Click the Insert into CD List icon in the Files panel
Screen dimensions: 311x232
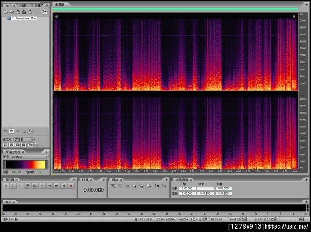(x=24, y=12)
